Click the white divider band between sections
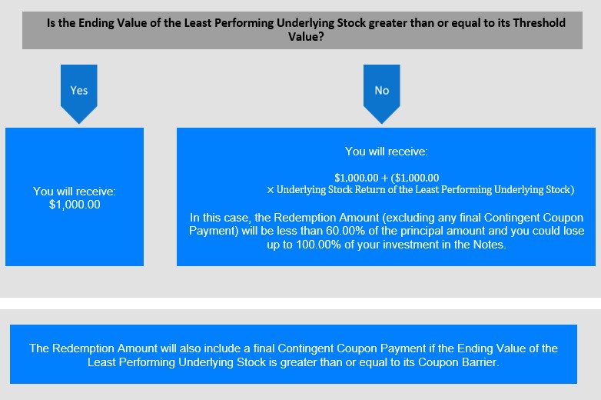Viewport: 601px width, 400px height. point(300,303)
